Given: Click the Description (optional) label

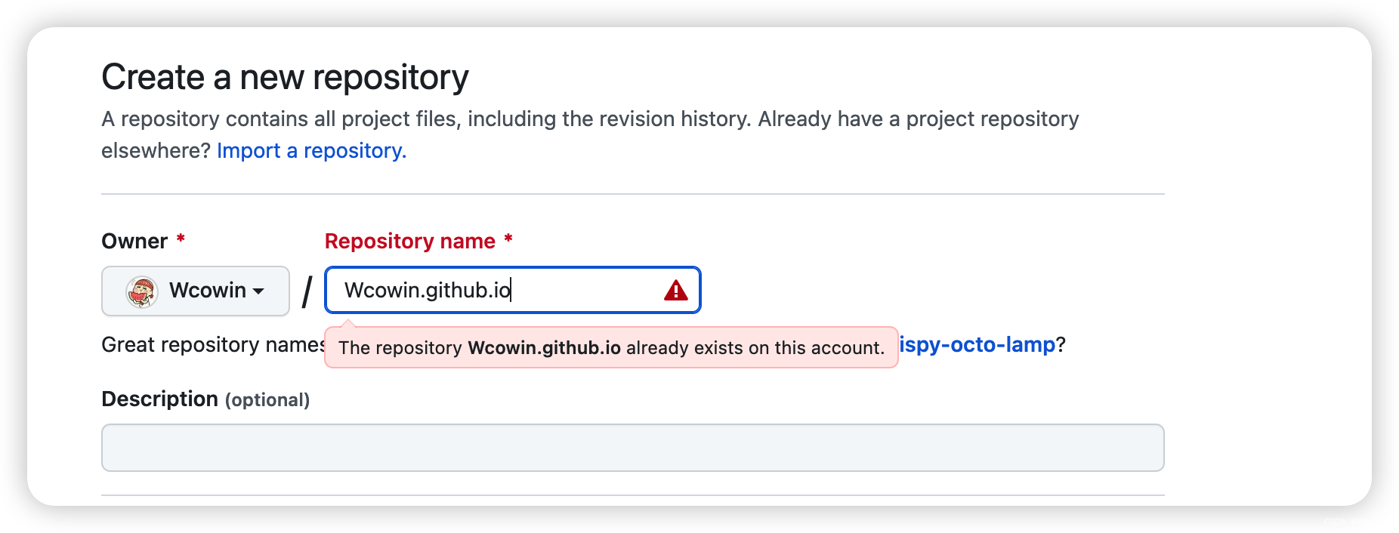Looking at the screenshot, I should click(x=205, y=399).
